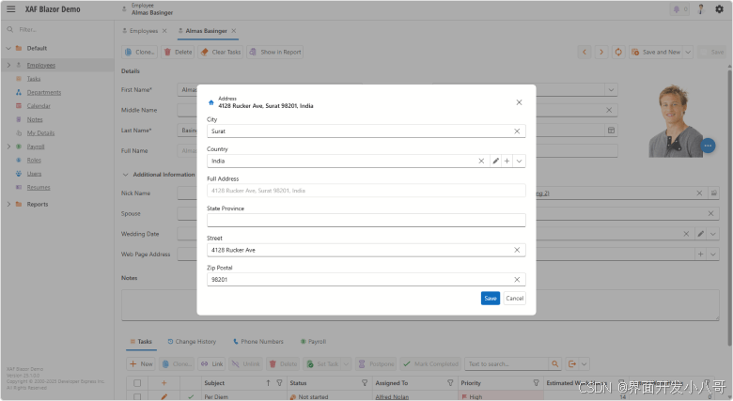The width and height of the screenshot is (733, 401).
Task: Click the export icon in Tasks toolbar
Action: [571, 363]
